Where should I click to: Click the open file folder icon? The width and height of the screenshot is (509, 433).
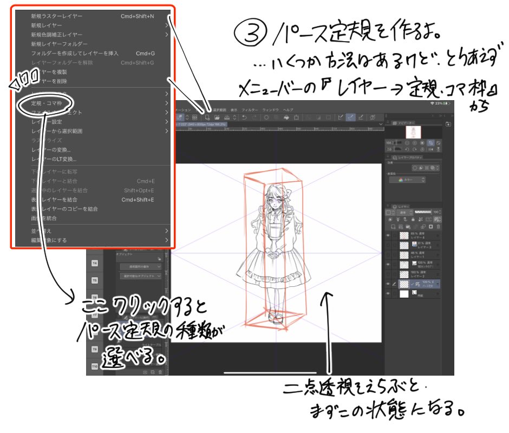pos(217,117)
